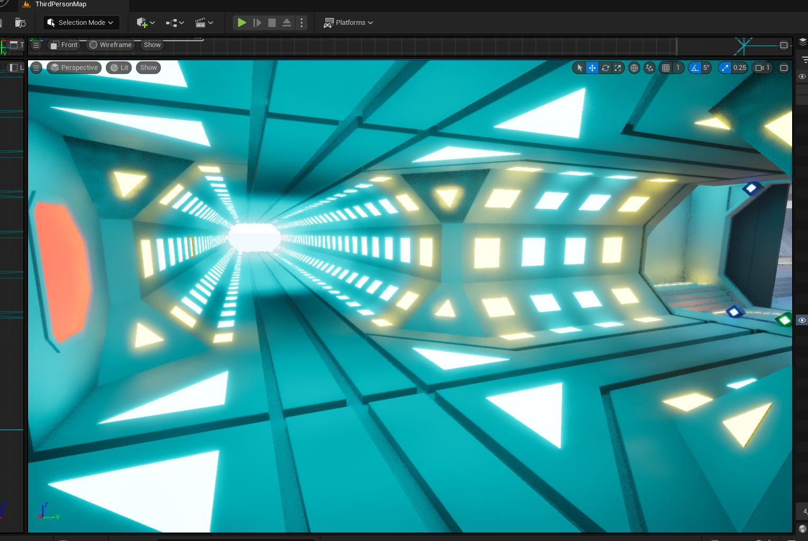Toggle grid snapping on
The height and width of the screenshot is (541, 808).
tap(666, 68)
